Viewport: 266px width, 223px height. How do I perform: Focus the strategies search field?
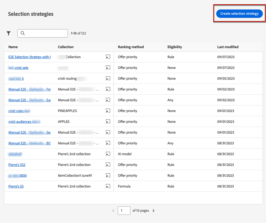click(x=46, y=33)
